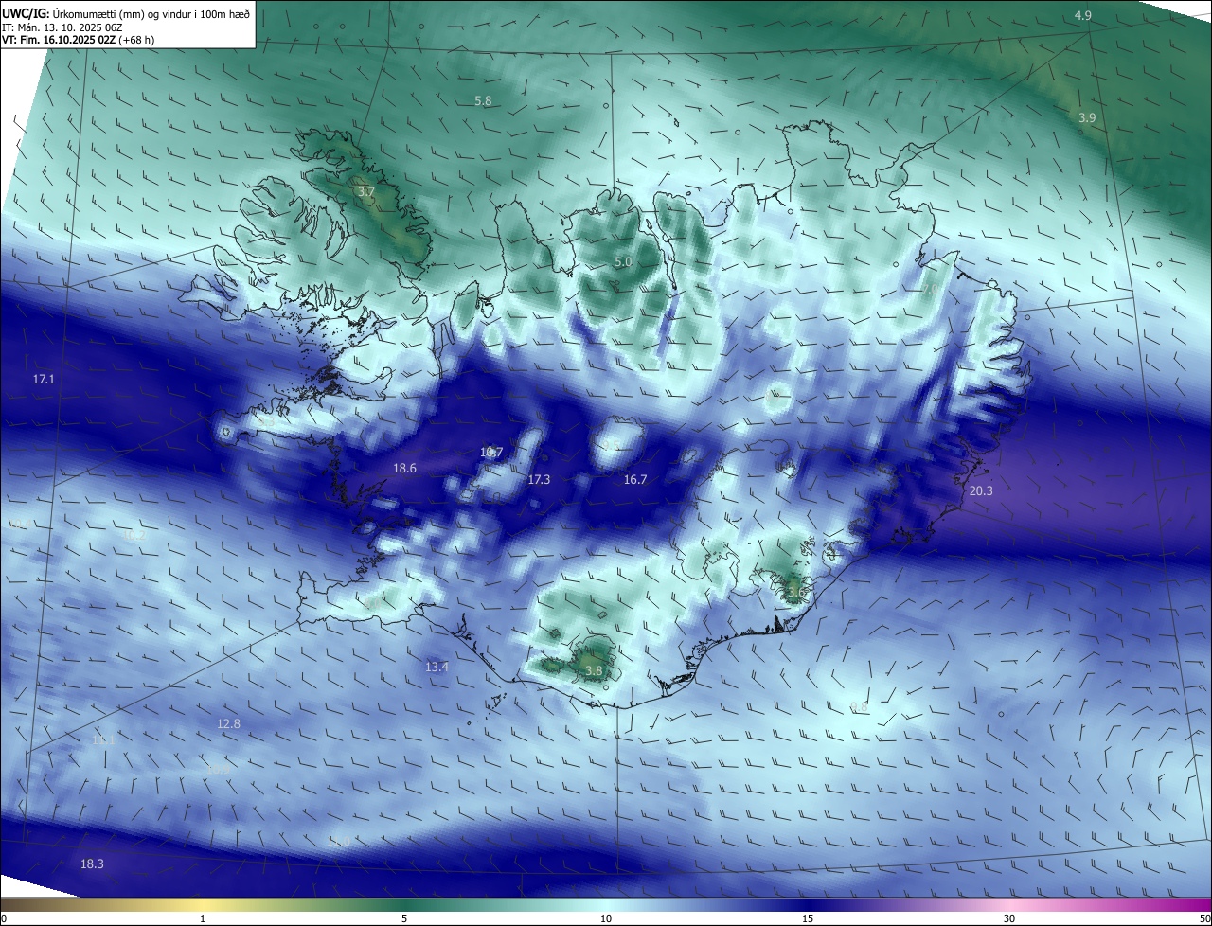The height and width of the screenshot is (926, 1212).
Task: Click the map value label 18.3
Action: click(x=92, y=864)
